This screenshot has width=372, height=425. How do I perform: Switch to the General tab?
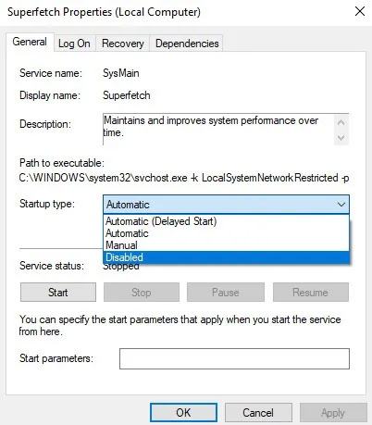point(30,42)
